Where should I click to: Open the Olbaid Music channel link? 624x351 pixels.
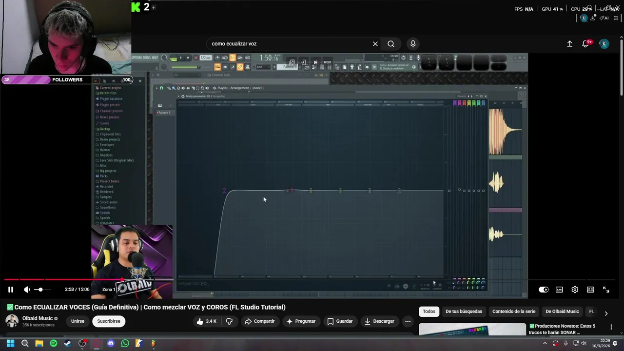pyautogui.click(x=38, y=318)
